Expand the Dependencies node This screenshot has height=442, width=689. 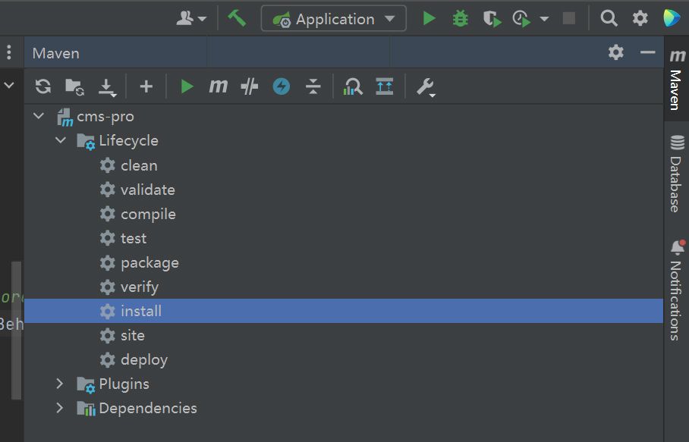pos(60,408)
